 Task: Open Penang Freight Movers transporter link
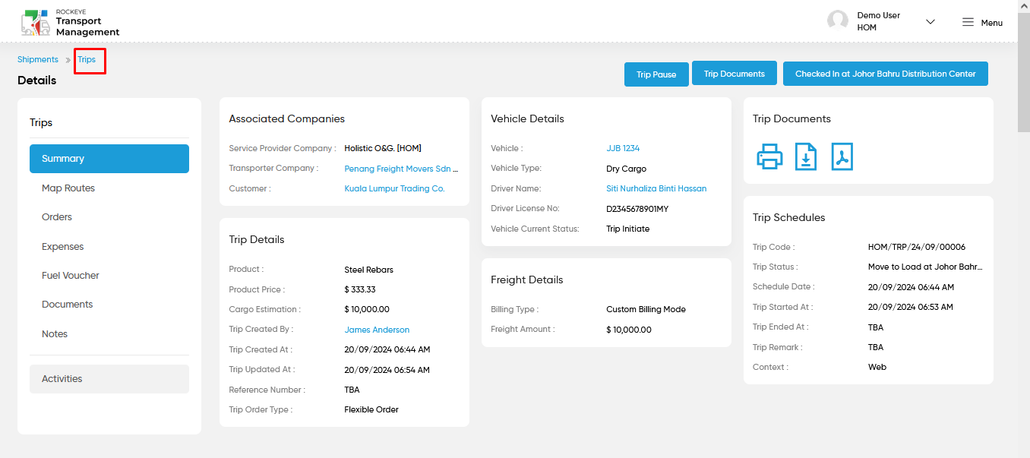(402, 169)
